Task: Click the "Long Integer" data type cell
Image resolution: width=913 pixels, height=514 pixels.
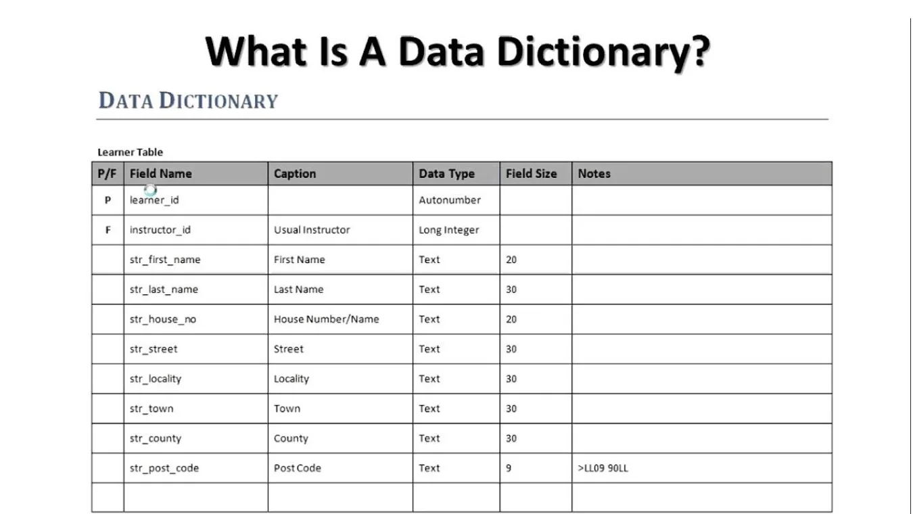Action: [x=448, y=230]
